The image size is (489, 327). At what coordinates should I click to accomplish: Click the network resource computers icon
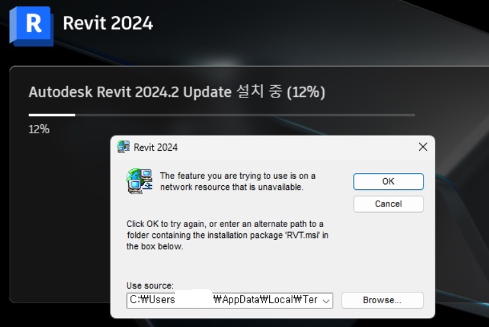(x=140, y=181)
